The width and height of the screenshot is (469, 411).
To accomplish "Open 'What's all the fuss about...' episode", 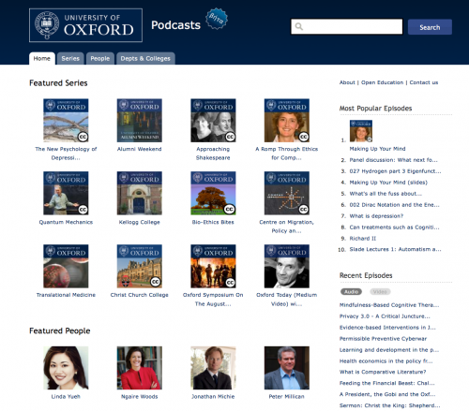I will pyautogui.click(x=386, y=194).
